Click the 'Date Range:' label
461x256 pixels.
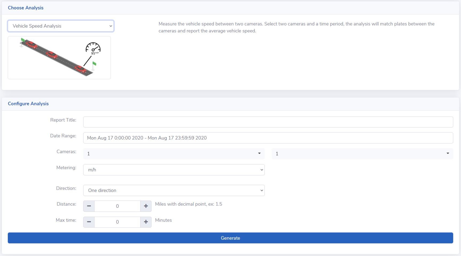[x=63, y=136]
